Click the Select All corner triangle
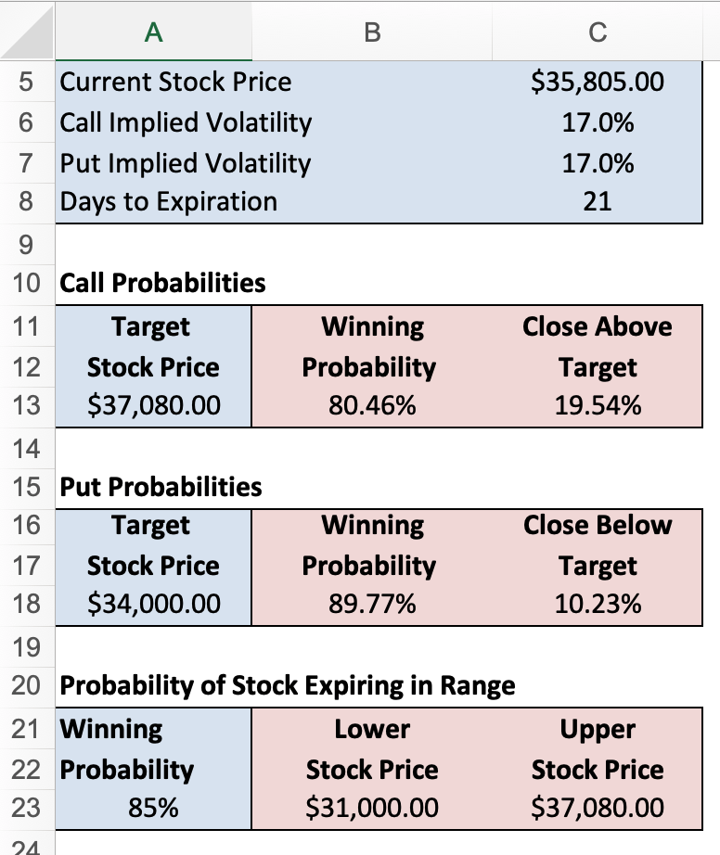 point(28,32)
